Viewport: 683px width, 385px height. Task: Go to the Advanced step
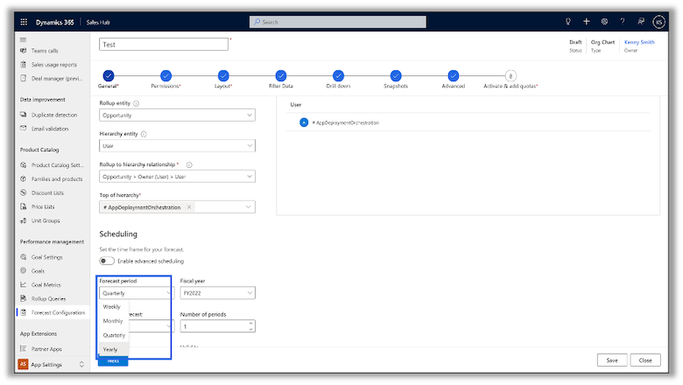(453, 76)
